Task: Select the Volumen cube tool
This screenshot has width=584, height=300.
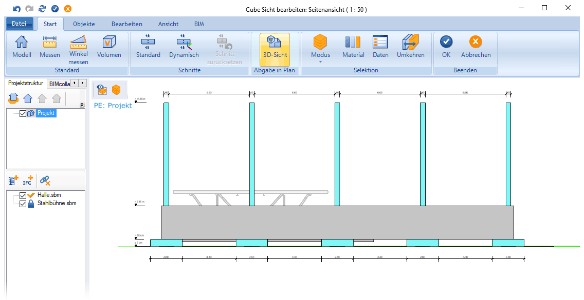Action: click(109, 47)
